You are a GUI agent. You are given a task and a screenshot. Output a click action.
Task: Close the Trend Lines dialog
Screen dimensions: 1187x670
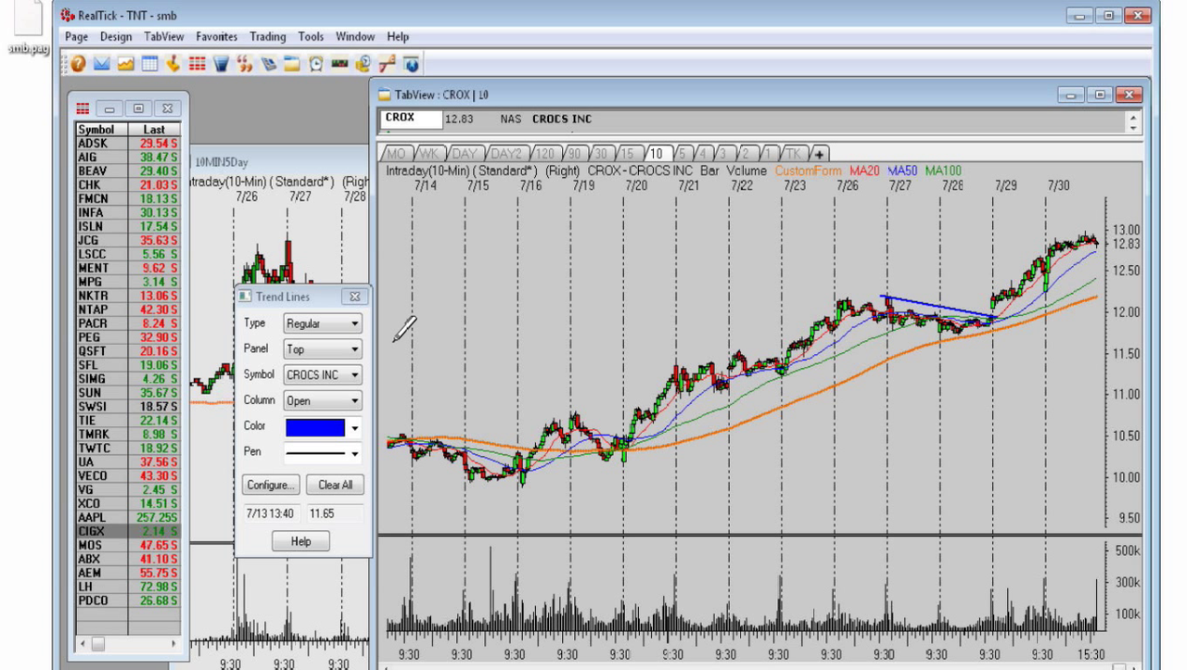(x=354, y=297)
